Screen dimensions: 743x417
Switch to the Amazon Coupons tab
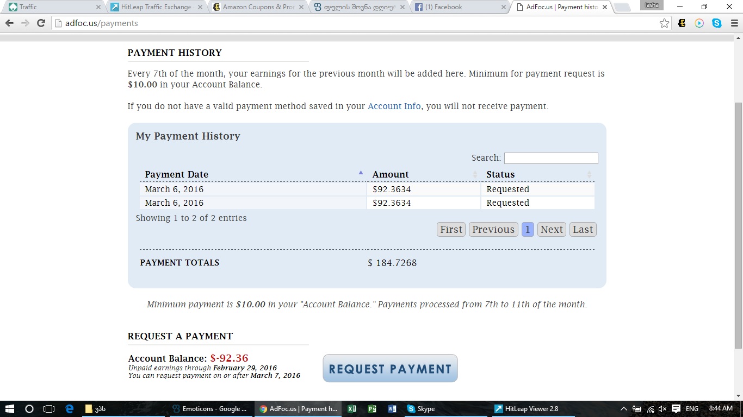[258, 7]
